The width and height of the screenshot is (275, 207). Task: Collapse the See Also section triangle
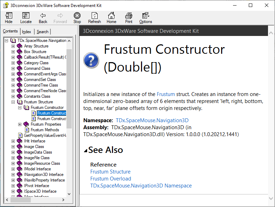coord(86,150)
